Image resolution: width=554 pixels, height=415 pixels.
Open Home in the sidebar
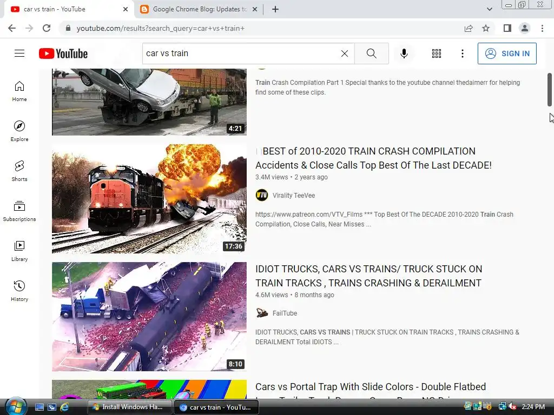coord(19,91)
